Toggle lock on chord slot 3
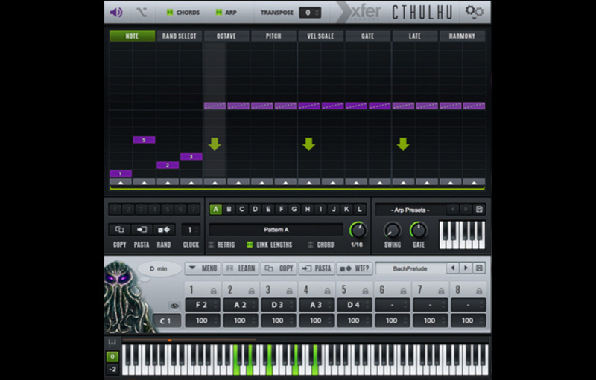The width and height of the screenshot is (596, 380). click(x=289, y=291)
